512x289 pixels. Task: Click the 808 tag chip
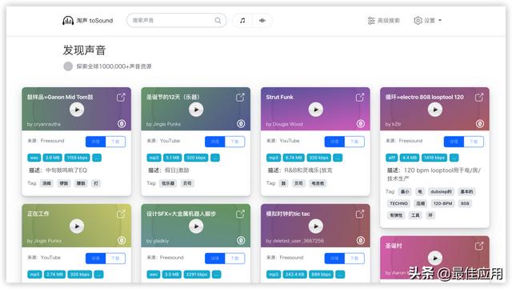465,203
